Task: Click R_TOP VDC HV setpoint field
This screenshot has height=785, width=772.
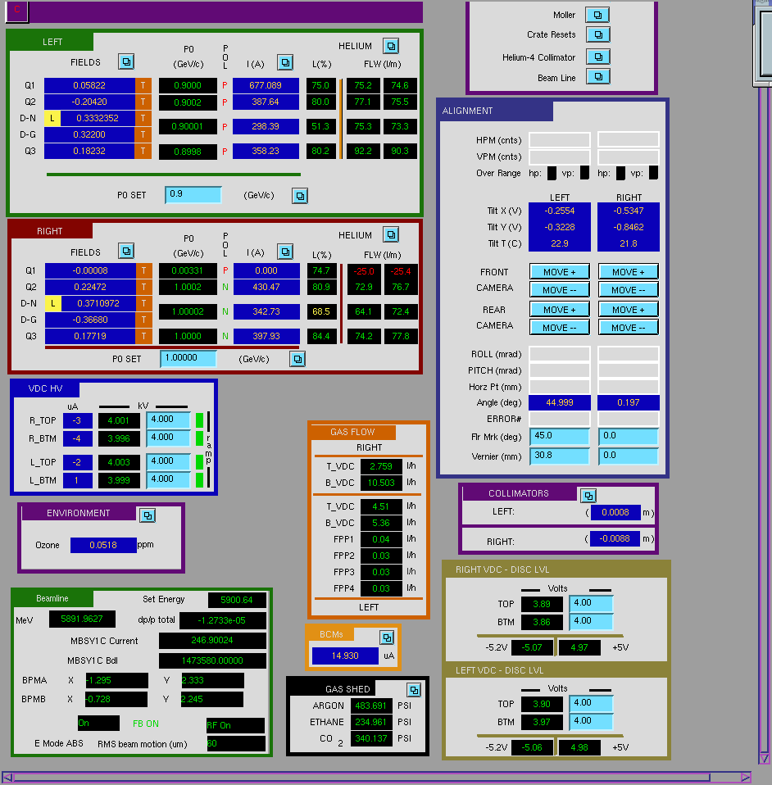Action: tap(168, 420)
